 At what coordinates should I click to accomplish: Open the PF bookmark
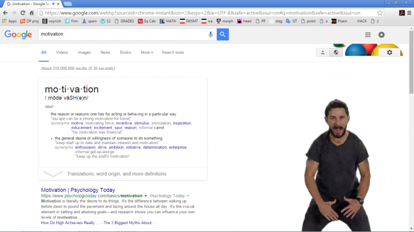(x=260, y=21)
